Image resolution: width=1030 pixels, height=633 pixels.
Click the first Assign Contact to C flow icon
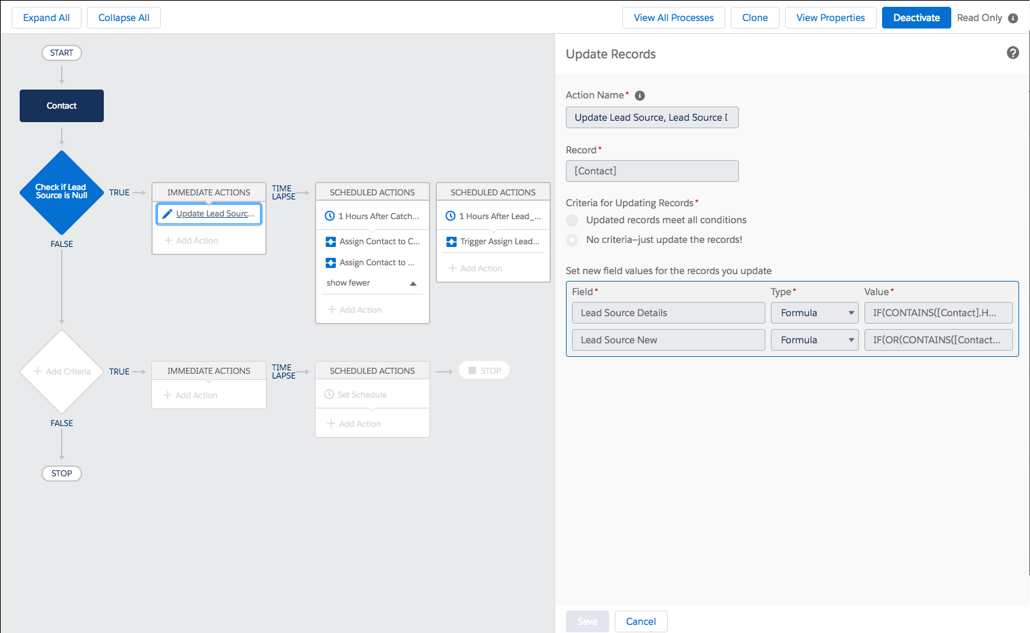point(331,242)
